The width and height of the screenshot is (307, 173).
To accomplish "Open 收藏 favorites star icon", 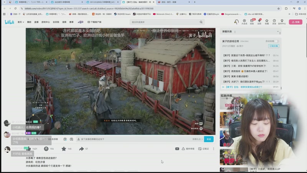I will pyautogui.click(x=267, y=22).
